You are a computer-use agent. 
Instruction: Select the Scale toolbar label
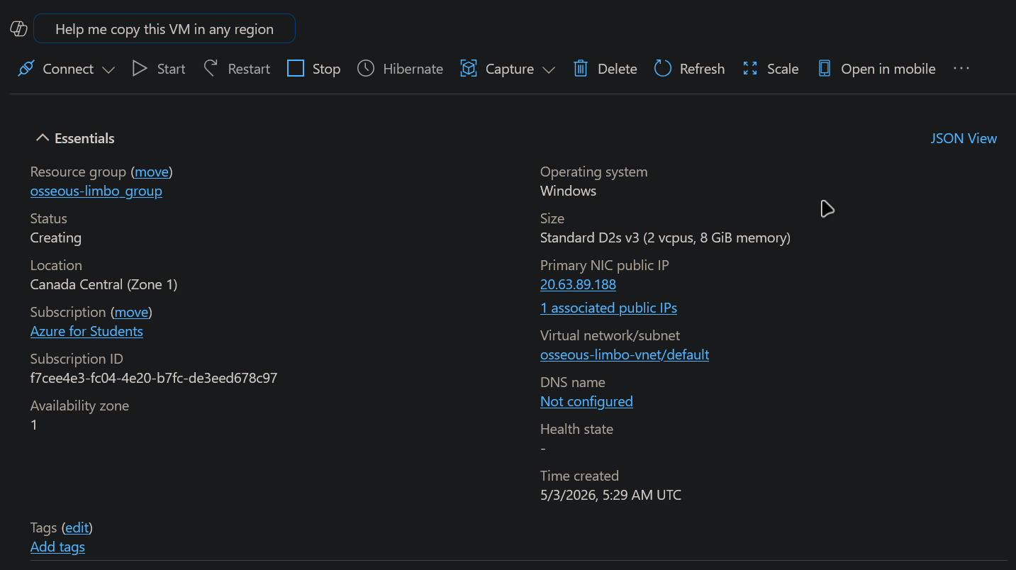(783, 69)
